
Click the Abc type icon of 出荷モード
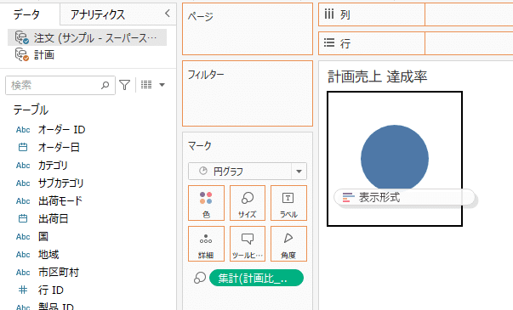[23, 201]
